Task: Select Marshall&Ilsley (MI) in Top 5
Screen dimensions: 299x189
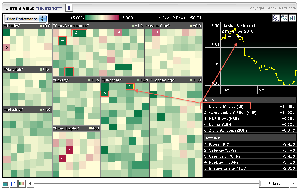Action: coord(250,107)
